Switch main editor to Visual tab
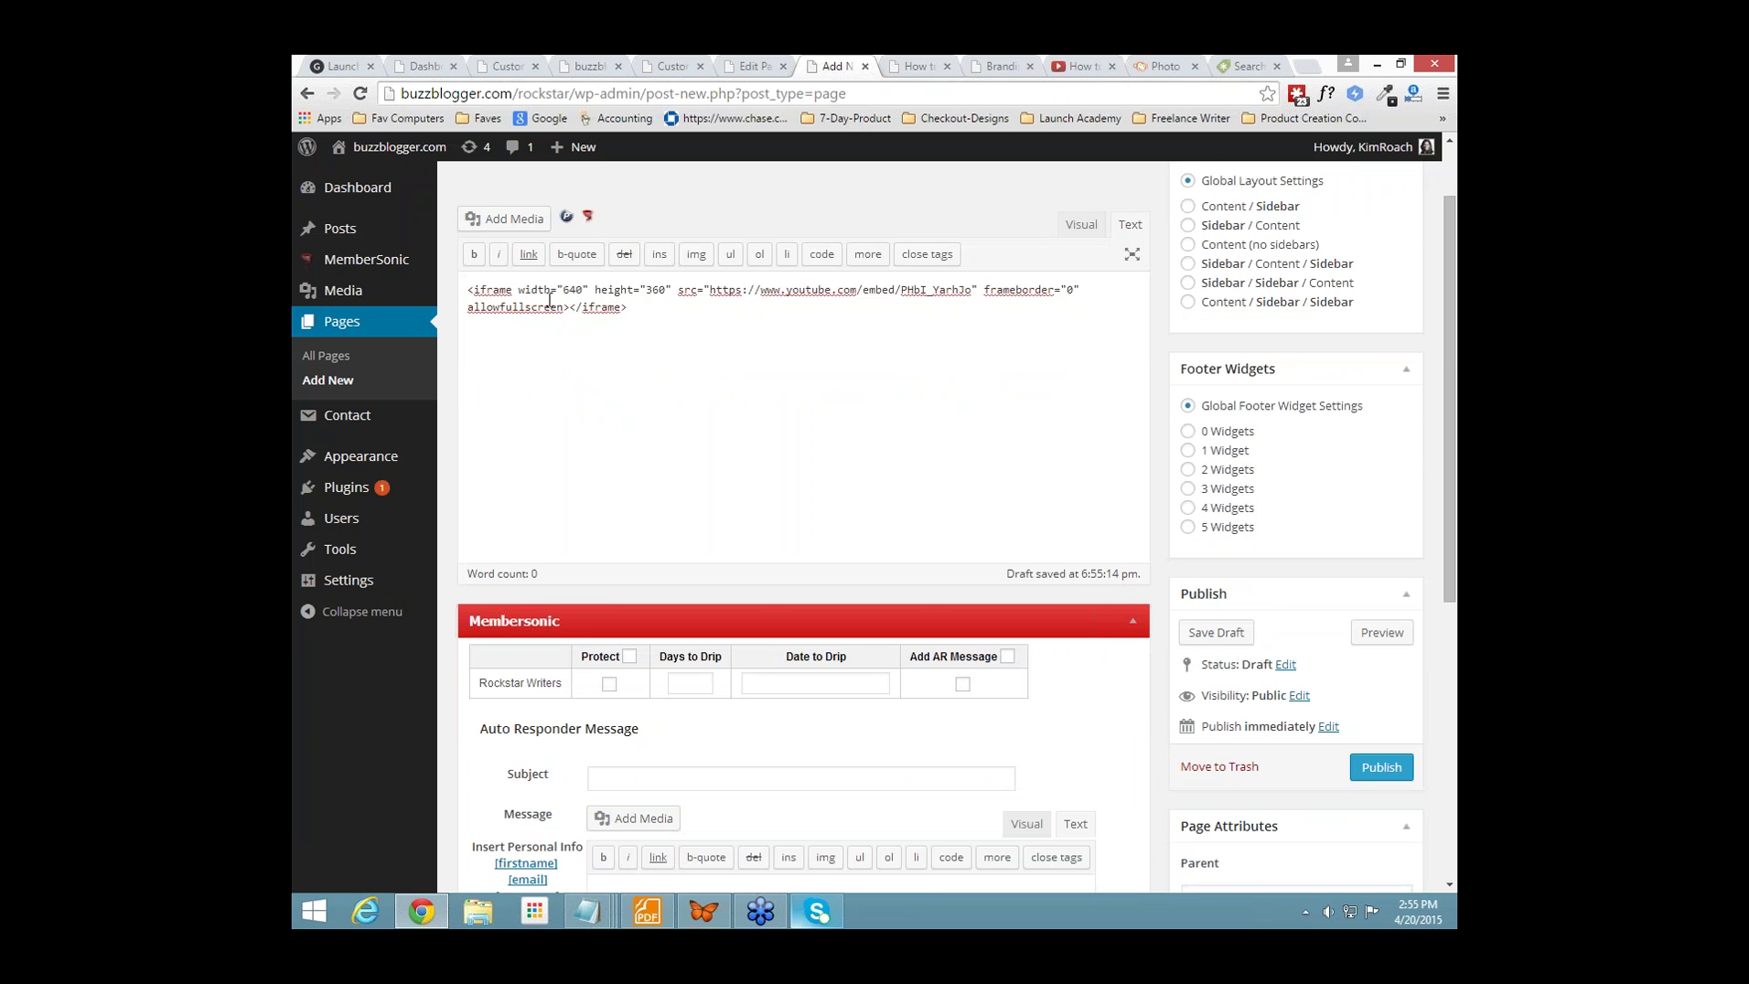This screenshot has width=1749, height=984. [x=1080, y=225]
